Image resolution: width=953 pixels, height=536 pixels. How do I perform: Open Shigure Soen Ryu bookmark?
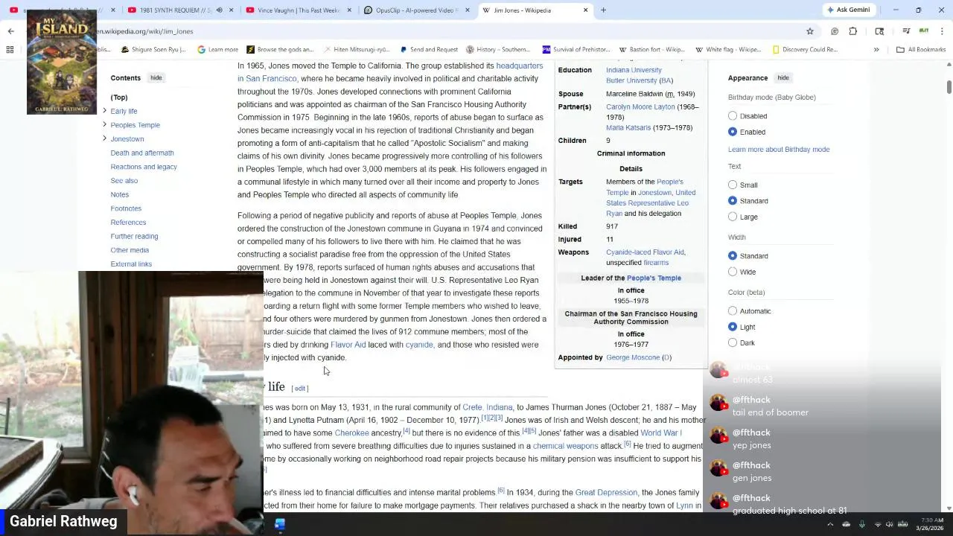153,50
